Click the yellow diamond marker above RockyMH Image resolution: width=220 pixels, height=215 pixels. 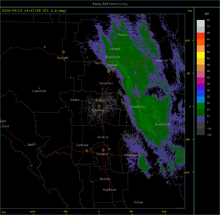click(64, 52)
